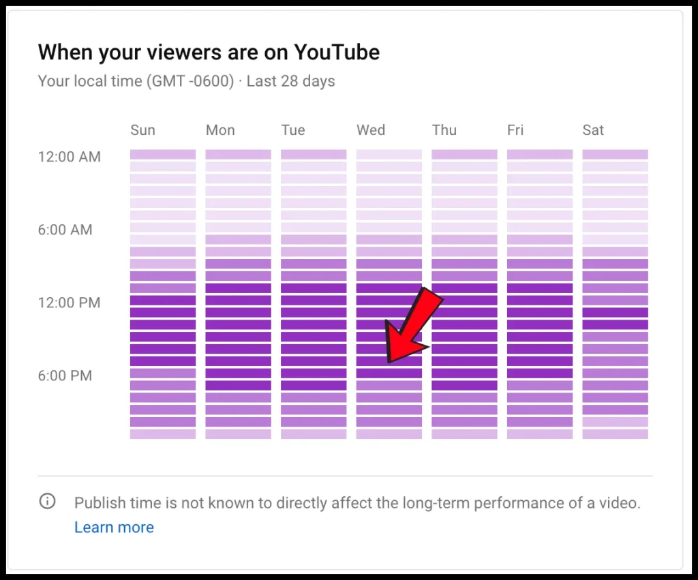Click the red arrow annotation
Viewport: 698px width, 580px height.
pyautogui.click(x=412, y=325)
